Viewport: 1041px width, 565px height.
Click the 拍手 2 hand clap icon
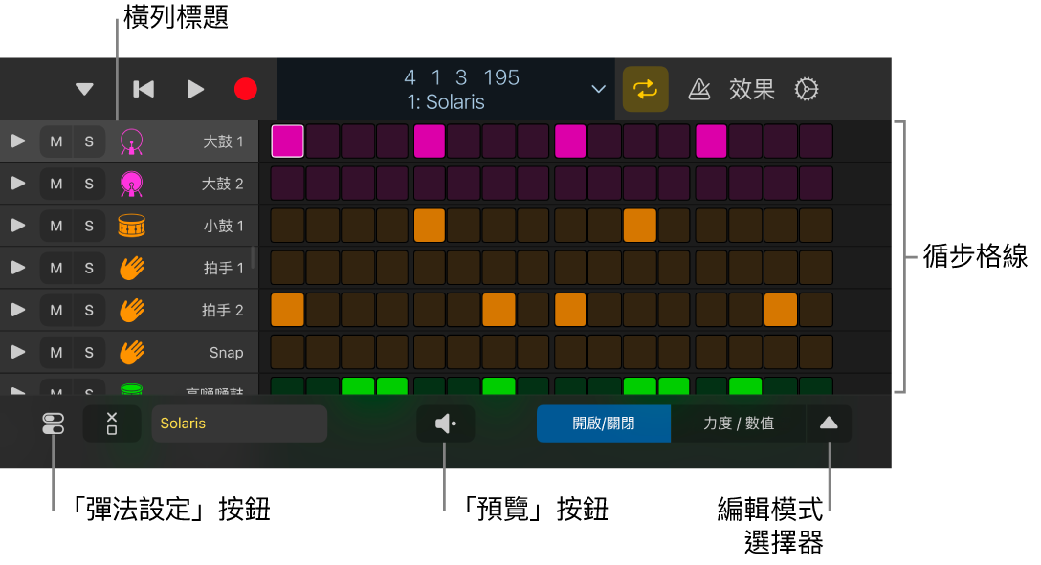pyautogui.click(x=131, y=311)
